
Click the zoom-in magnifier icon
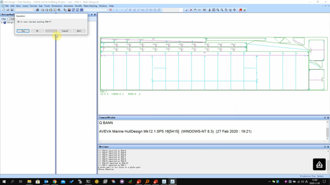pos(218,10)
